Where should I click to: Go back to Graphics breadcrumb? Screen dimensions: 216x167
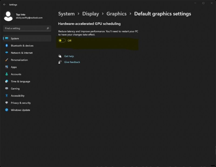click(x=116, y=14)
